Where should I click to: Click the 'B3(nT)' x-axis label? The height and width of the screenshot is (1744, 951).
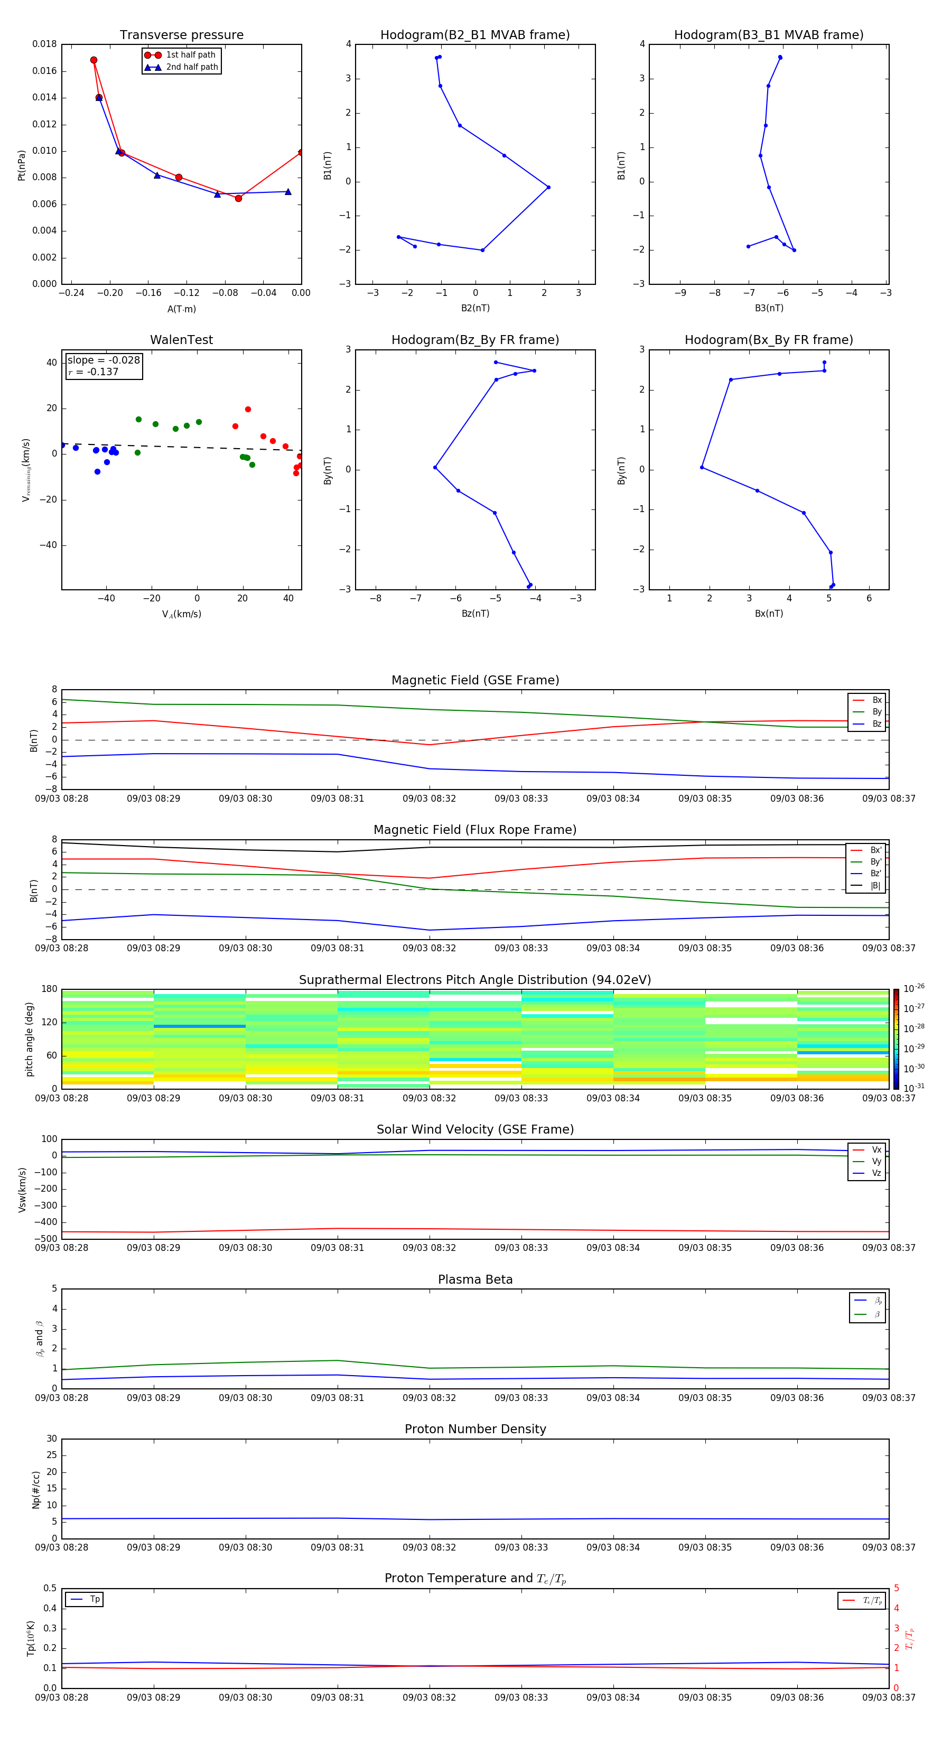pyautogui.click(x=769, y=308)
